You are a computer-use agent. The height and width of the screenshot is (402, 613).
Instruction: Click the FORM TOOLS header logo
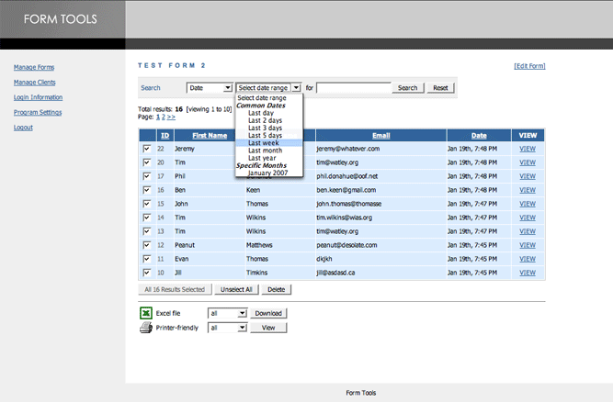click(x=61, y=19)
